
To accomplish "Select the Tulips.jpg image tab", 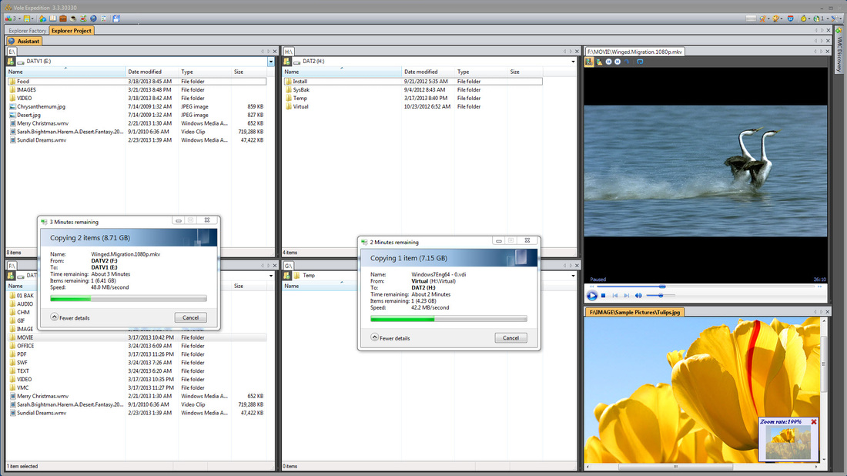I will (x=634, y=312).
